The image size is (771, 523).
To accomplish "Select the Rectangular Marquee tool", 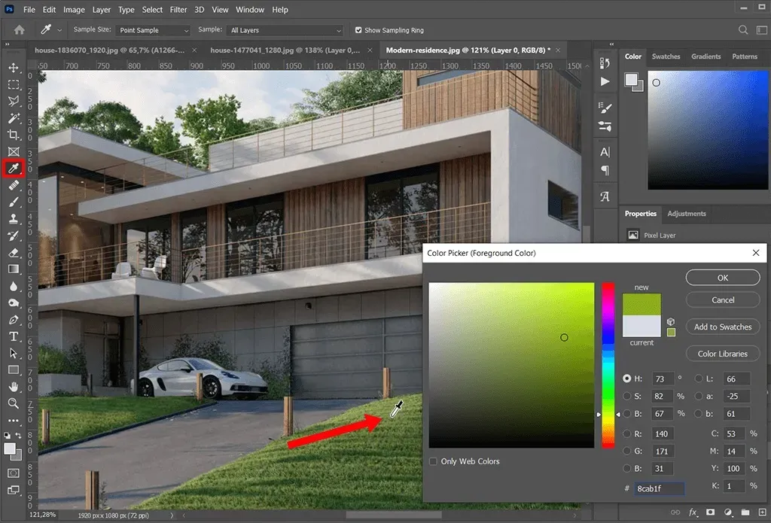I will [x=14, y=84].
